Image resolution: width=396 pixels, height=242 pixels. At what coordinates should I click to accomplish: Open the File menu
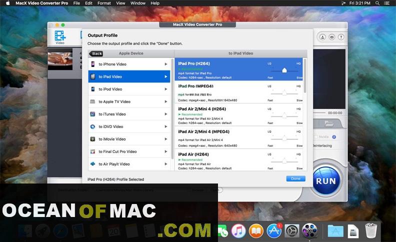(76, 3)
